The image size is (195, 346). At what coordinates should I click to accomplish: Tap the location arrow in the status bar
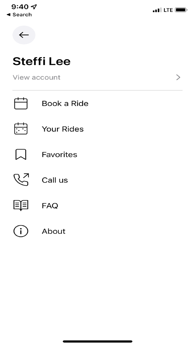[33, 7]
